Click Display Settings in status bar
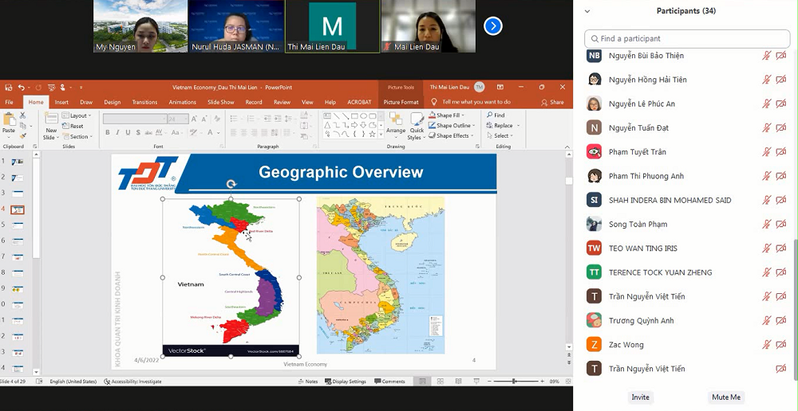This screenshot has width=798, height=411. [346, 381]
